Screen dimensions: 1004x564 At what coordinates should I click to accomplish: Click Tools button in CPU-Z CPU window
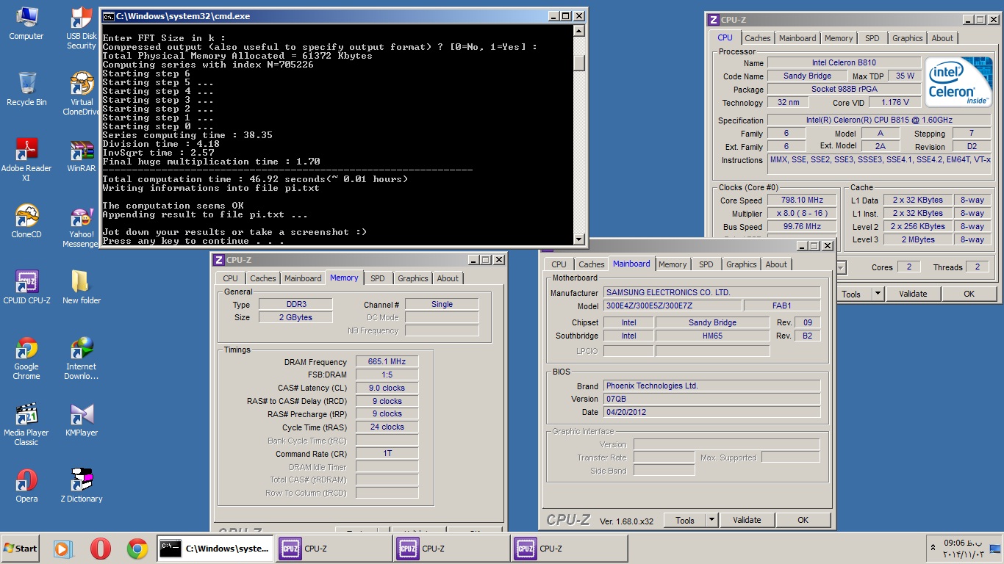851,294
